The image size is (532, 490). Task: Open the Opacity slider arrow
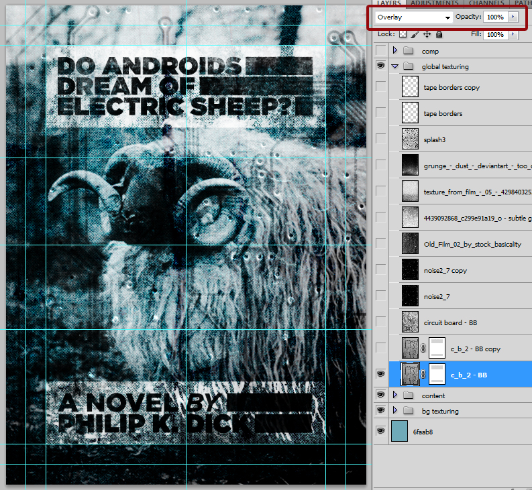pyautogui.click(x=513, y=17)
